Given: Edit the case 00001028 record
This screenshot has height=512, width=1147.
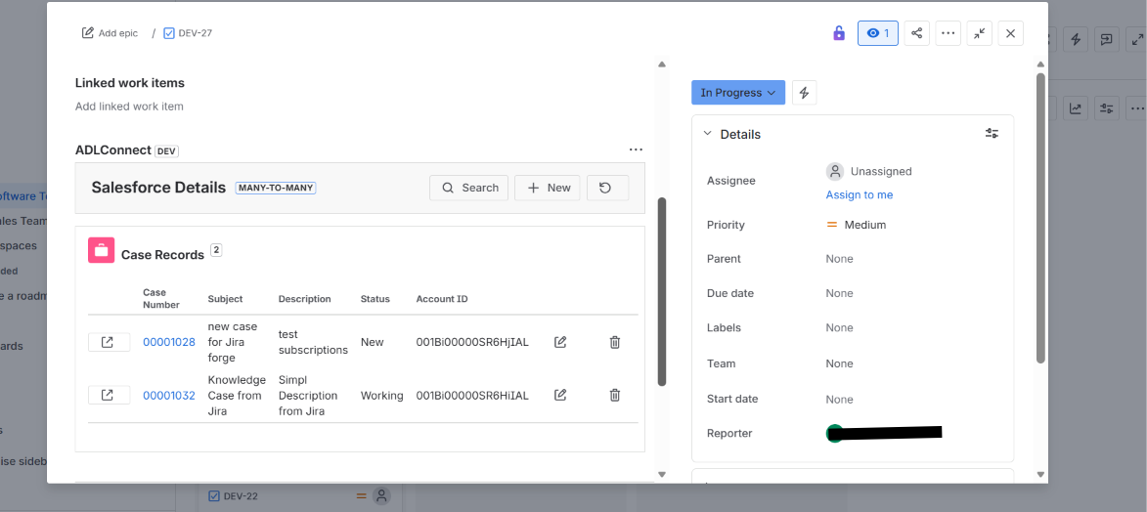Looking at the screenshot, I should point(560,342).
